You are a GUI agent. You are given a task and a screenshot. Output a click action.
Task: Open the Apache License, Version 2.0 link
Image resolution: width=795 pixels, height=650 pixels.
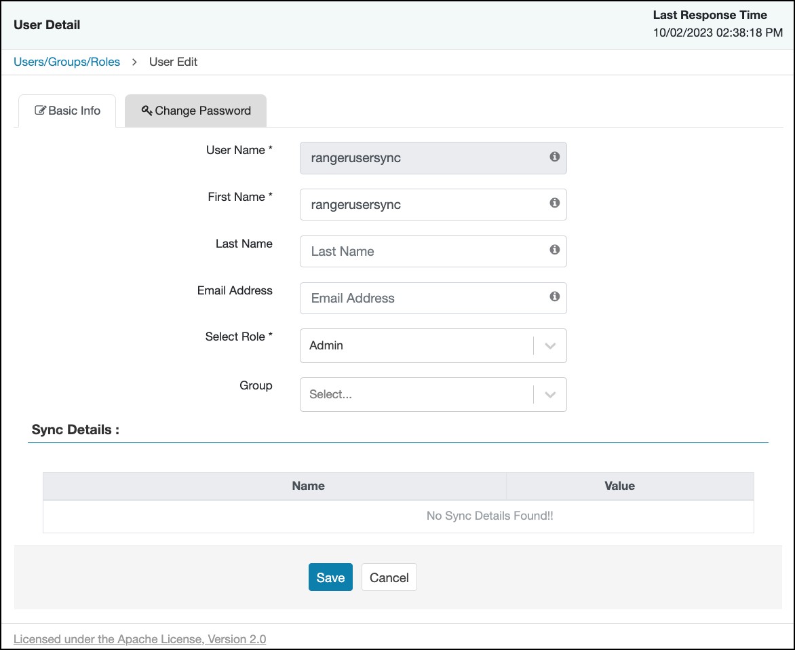140,639
